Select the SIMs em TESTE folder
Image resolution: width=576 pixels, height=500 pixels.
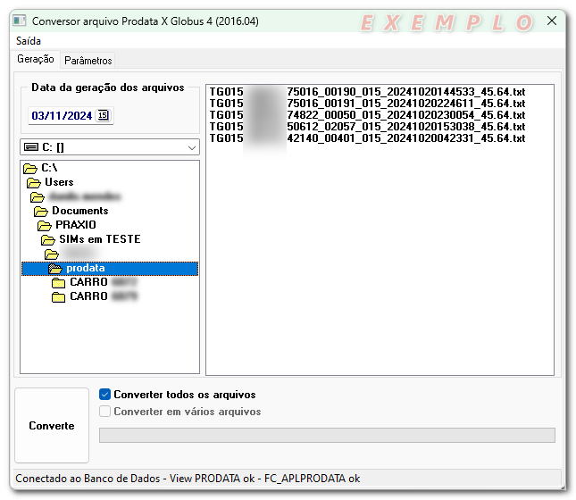[x=100, y=239]
